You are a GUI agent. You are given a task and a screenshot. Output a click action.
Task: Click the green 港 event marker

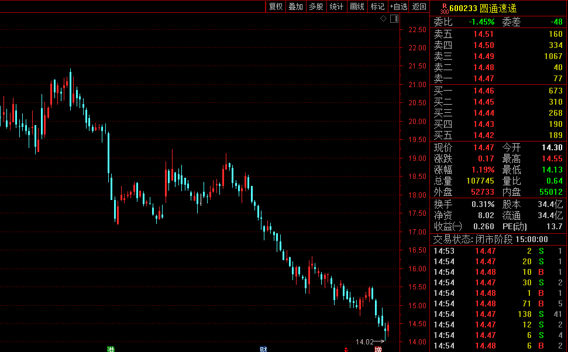pos(111,349)
